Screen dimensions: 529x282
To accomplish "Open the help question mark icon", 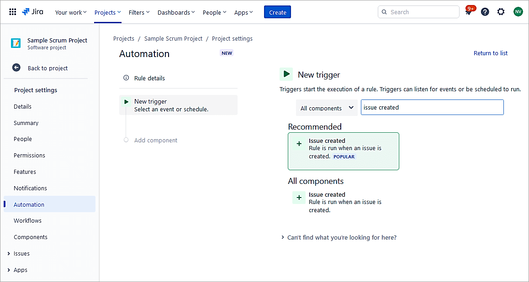I will click(485, 12).
